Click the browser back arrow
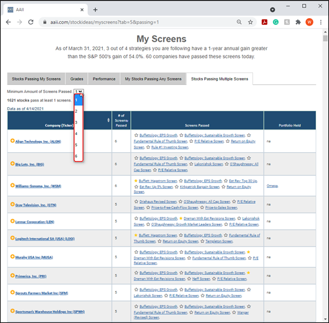 (8, 22)
